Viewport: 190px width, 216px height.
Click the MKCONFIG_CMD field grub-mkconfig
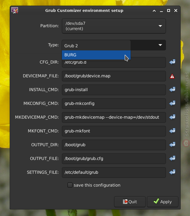point(114,104)
